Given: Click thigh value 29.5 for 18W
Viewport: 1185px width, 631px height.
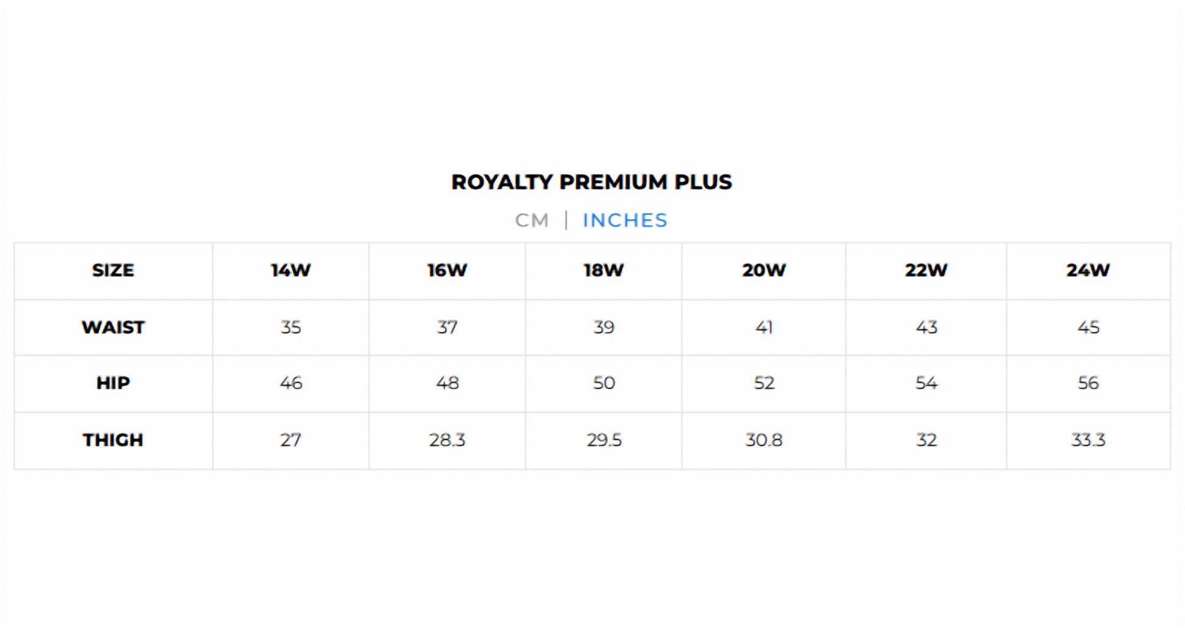Looking at the screenshot, I should pos(603,440).
